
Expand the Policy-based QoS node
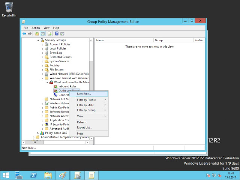(x=38, y=133)
